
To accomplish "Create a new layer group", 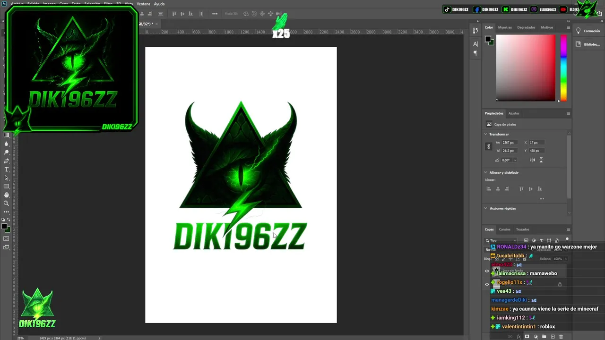I will 544,337.
